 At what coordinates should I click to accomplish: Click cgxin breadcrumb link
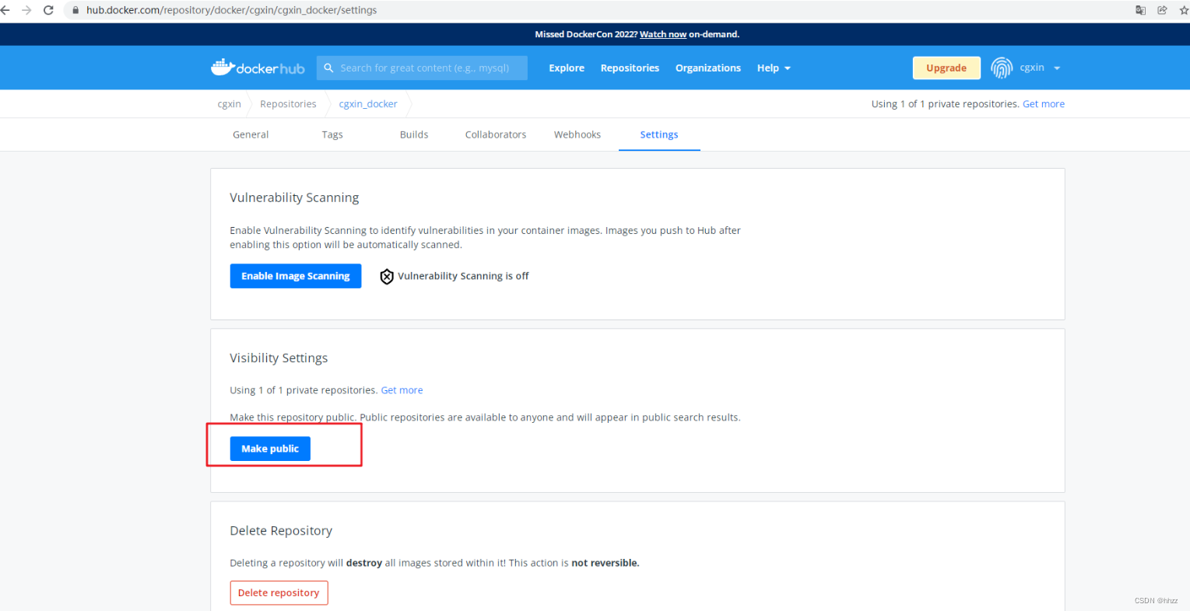tap(229, 103)
